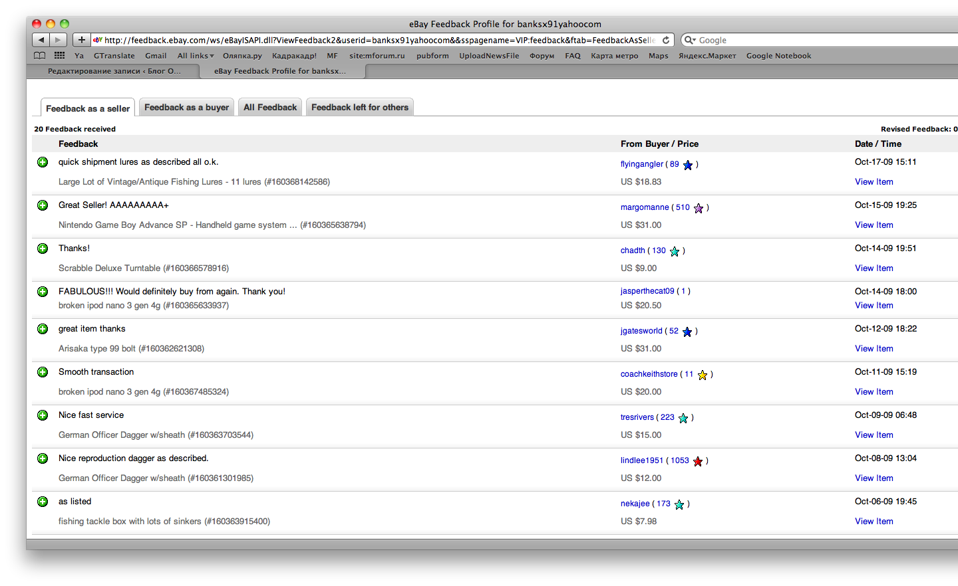Click 'View Item' for the Nintendo Game Boy listing
The width and height of the screenshot is (958, 586).
(x=874, y=225)
